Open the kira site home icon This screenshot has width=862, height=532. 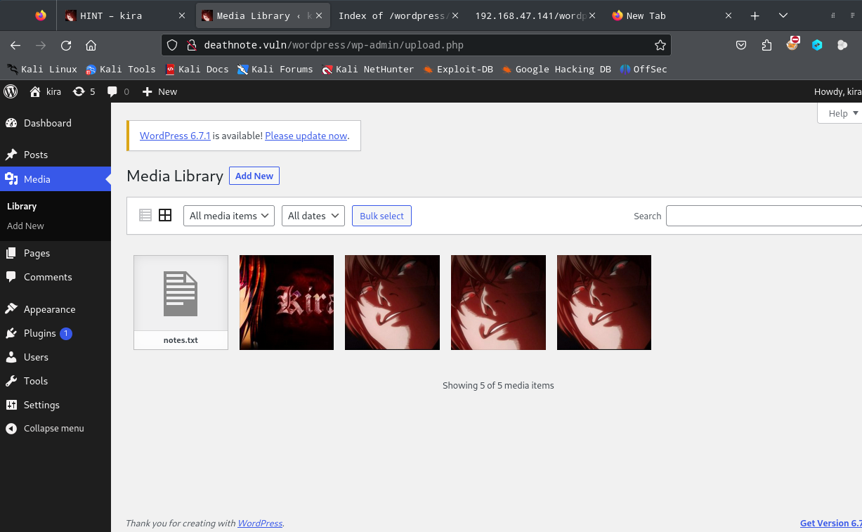point(35,91)
